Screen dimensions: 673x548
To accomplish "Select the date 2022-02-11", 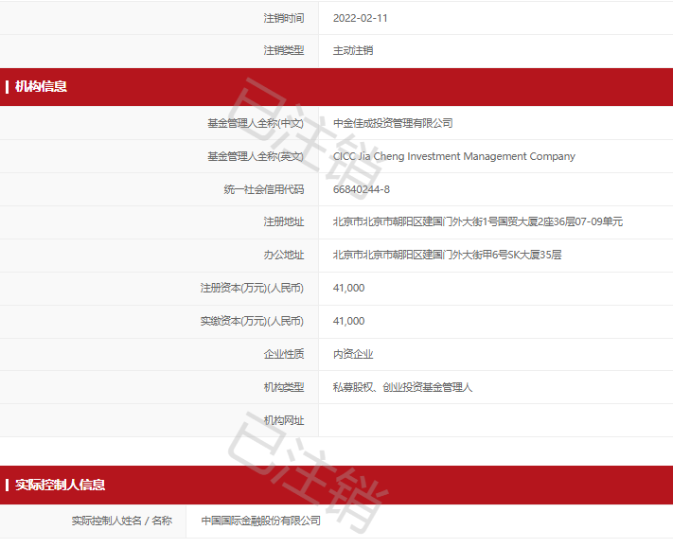I will coord(360,18).
